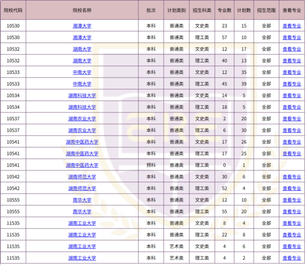The height and width of the screenshot is (266, 305).
Task: Click the 专业数 column header
Action: coord(224,10)
